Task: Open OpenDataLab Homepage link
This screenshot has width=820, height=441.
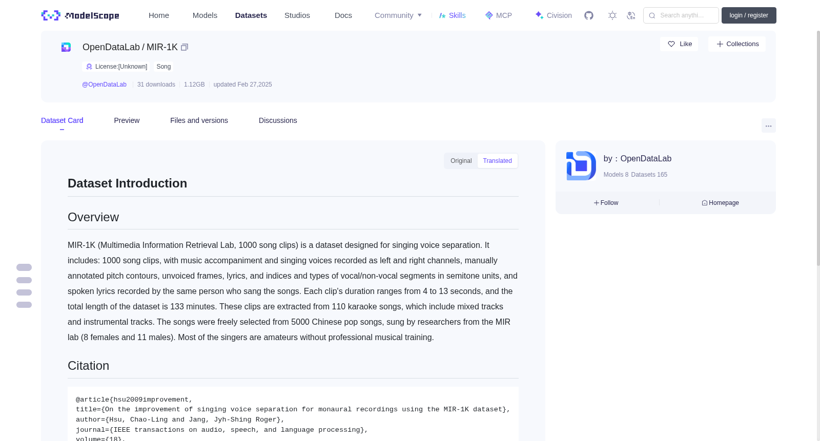Action: click(720, 203)
